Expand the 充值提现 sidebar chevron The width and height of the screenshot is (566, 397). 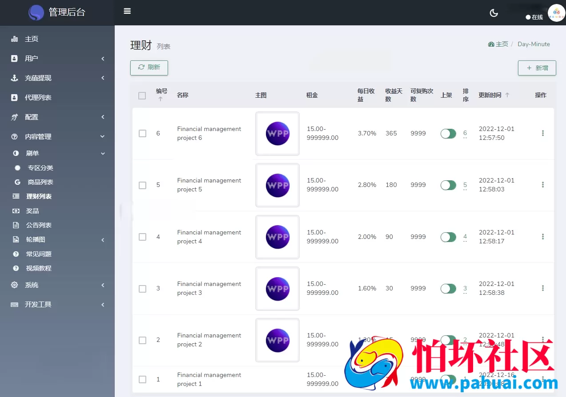coord(103,78)
